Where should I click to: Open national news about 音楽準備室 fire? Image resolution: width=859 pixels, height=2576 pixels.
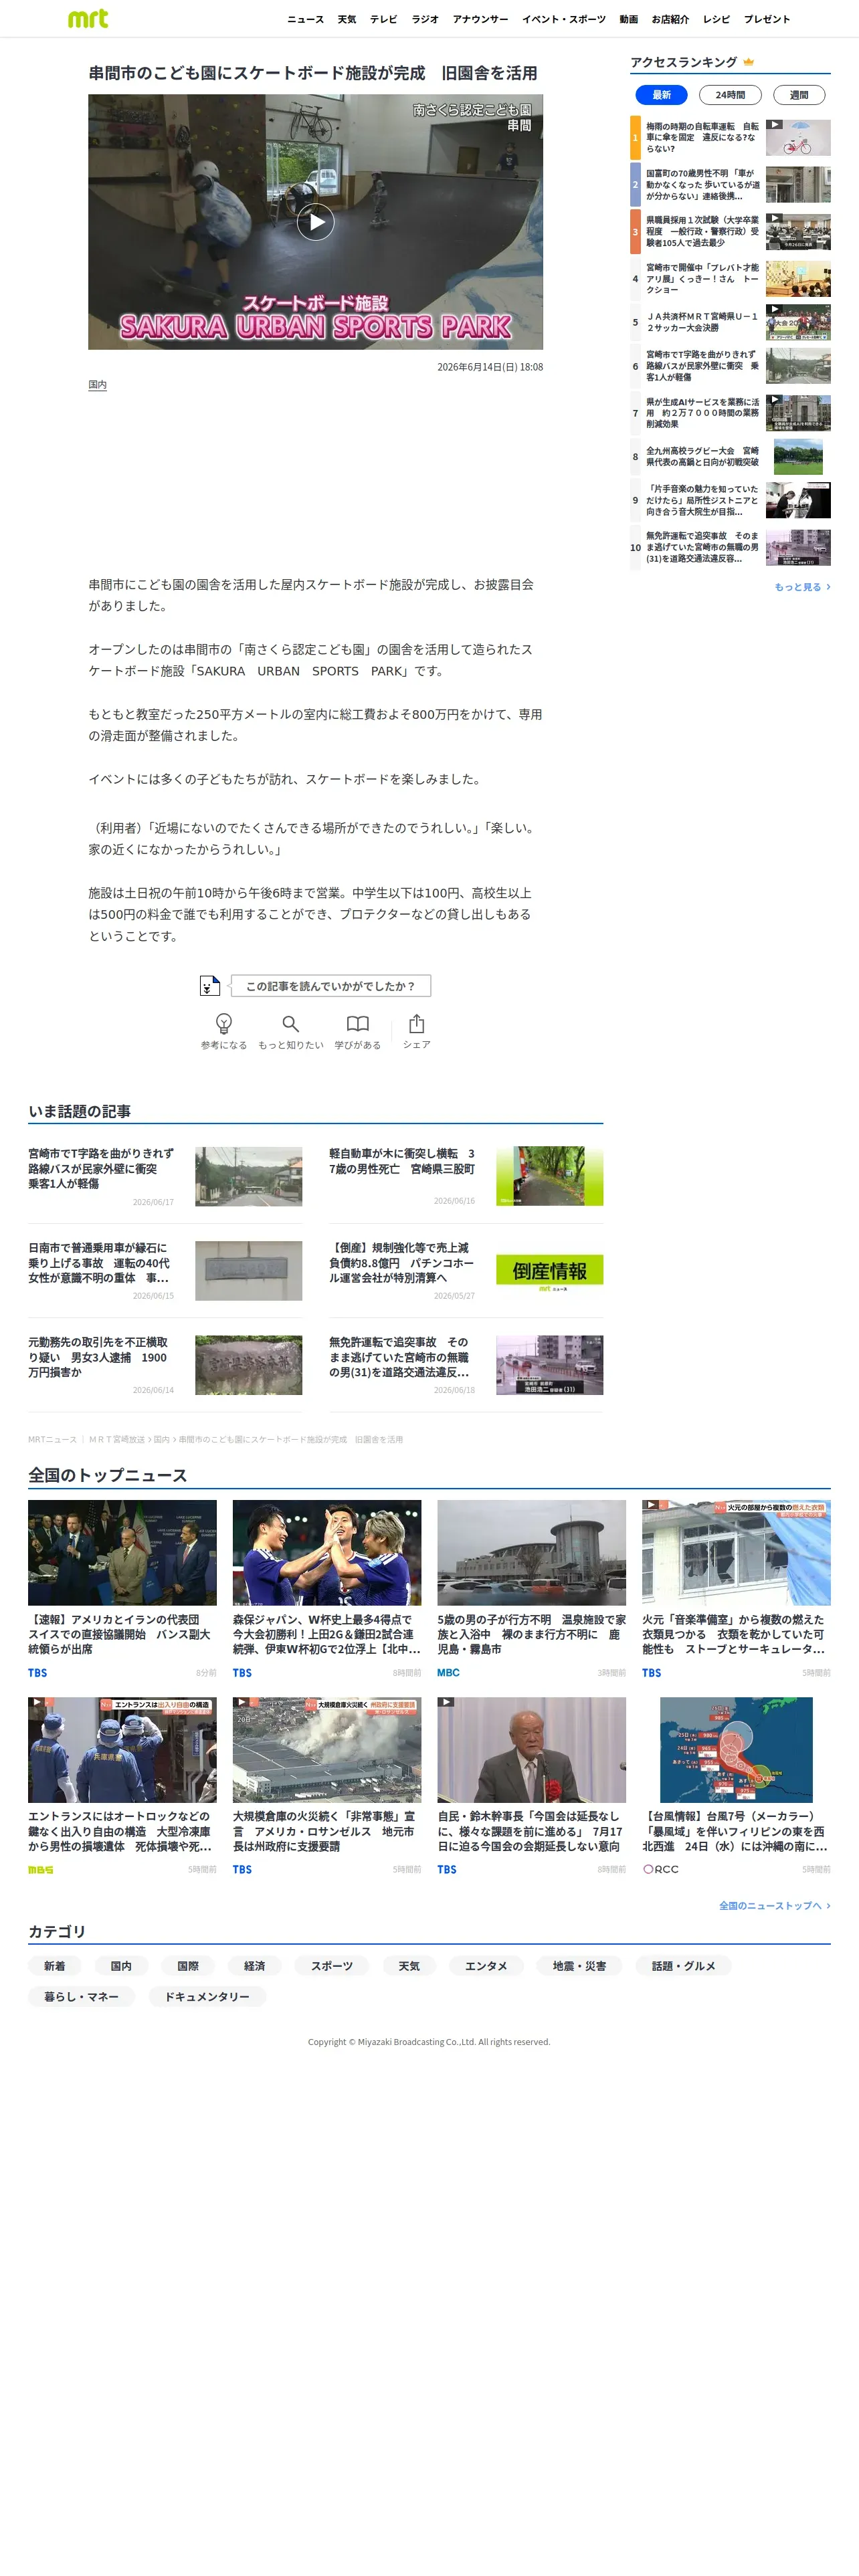click(736, 1634)
